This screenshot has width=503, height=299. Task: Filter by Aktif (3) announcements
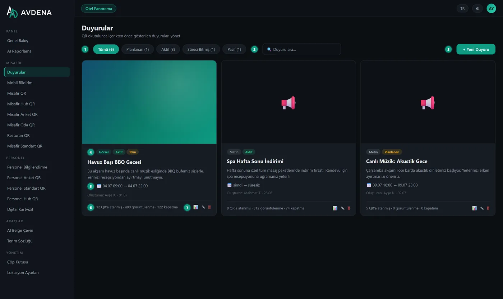click(168, 49)
